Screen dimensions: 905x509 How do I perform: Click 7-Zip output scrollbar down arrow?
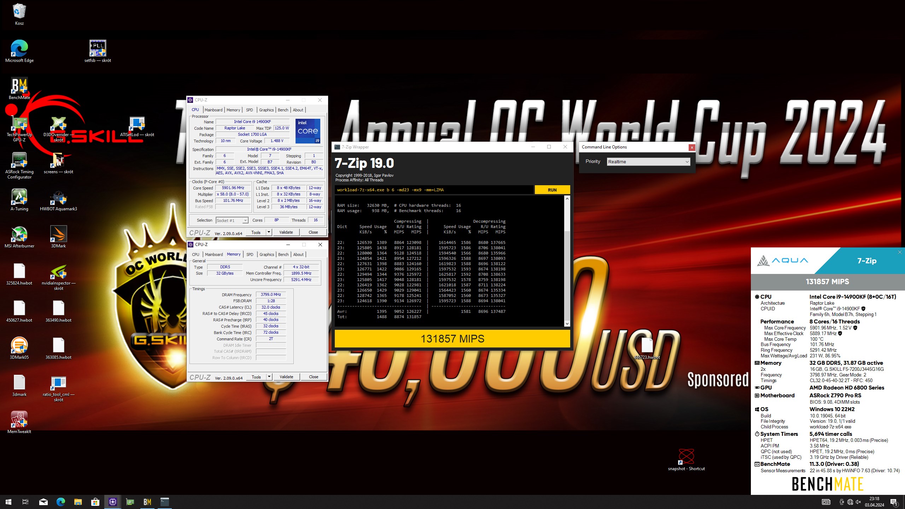[x=567, y=323]
